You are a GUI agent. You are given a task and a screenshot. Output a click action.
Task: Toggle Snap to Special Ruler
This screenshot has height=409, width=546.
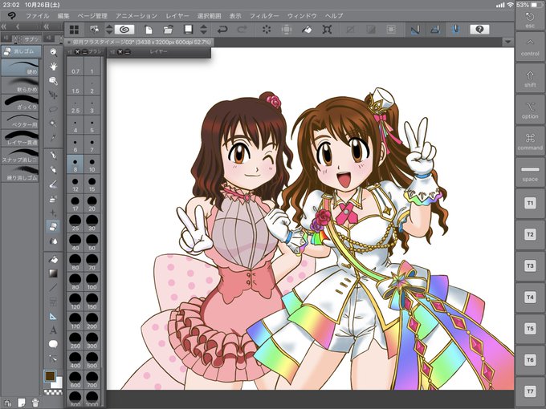click(435, 30)
